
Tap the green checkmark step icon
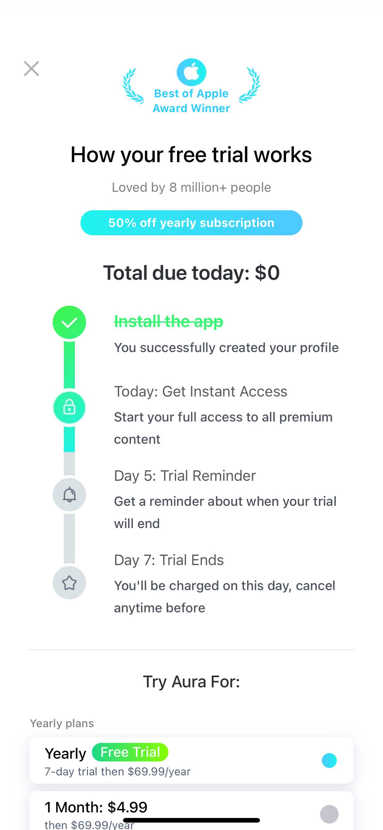69,322
